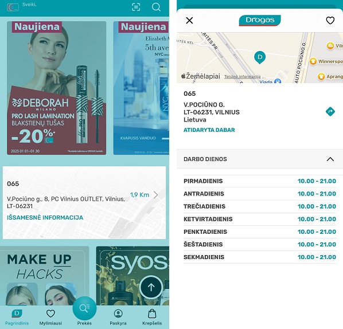Screen dimensions: 343x329
Task: Toggle the store favorite heart
Action: pyautogui.click(x=330, y=21)
